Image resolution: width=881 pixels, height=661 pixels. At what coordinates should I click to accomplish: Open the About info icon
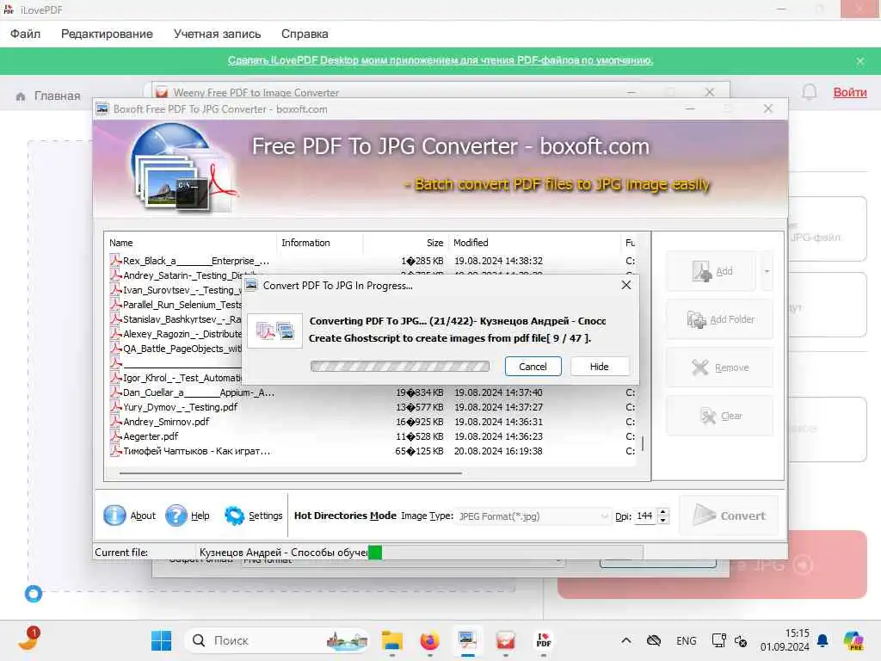coord(114,516)
